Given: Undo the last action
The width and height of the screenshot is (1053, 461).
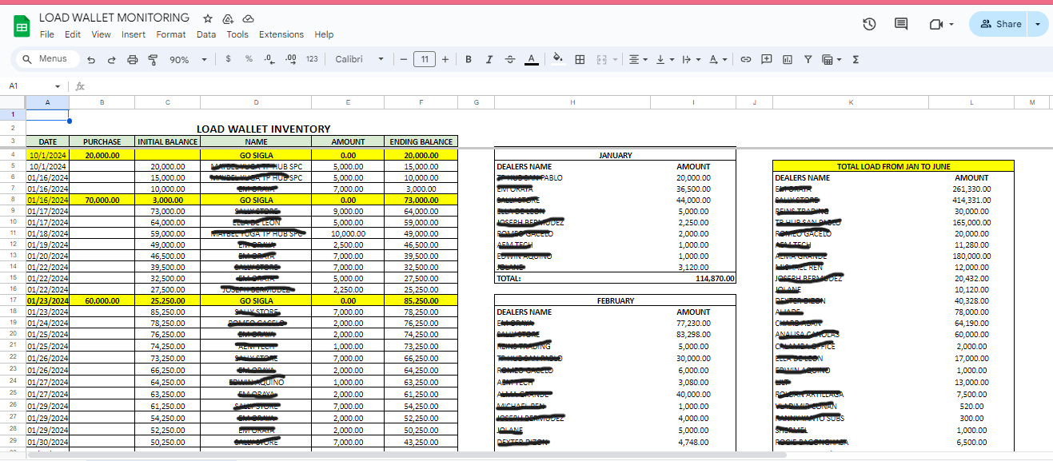Looking at the screenshot, I should [x=91, y=59].
